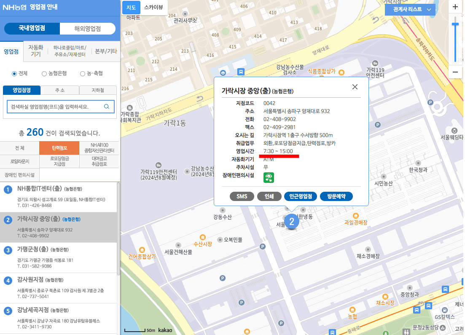Click map marker number 2
The image size is (465, 335).
[292, 222]
